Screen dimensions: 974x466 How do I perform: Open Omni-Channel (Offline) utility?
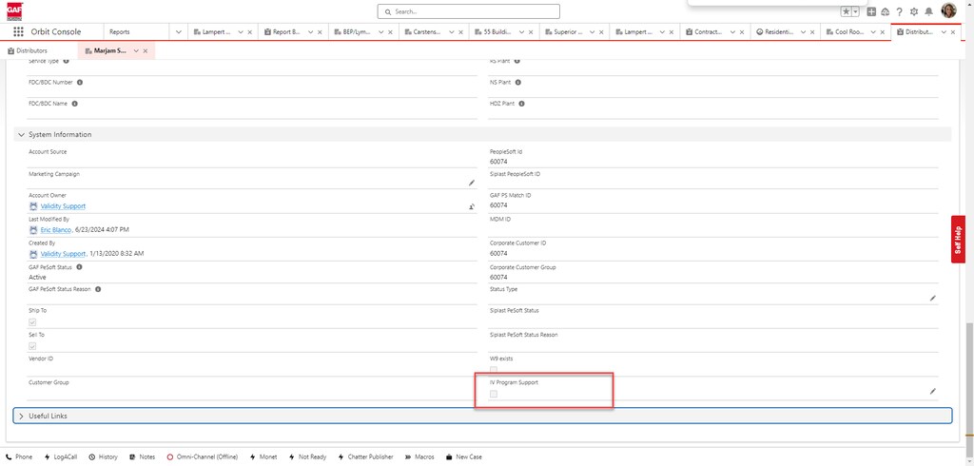click(202, 456)
